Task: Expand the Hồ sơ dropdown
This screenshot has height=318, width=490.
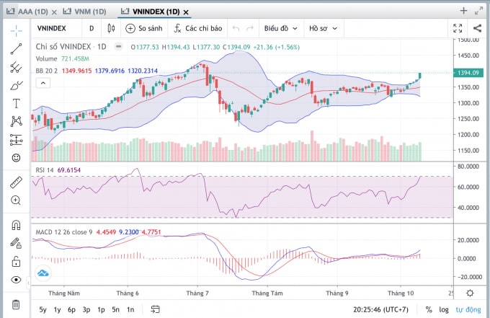Action: point(323,28)
